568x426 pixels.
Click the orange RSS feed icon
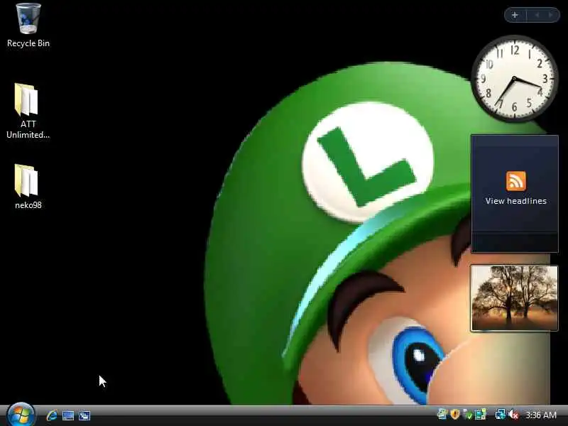516,181
